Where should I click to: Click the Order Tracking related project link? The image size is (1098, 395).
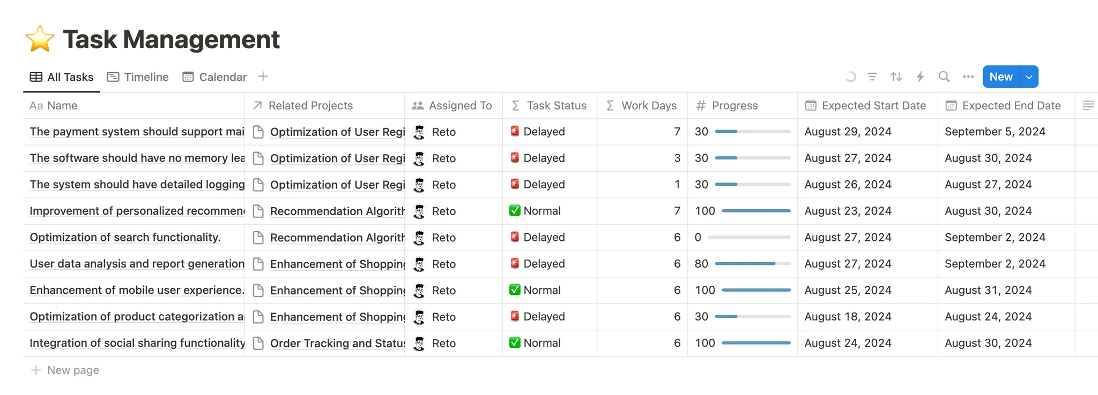(337, 343)
